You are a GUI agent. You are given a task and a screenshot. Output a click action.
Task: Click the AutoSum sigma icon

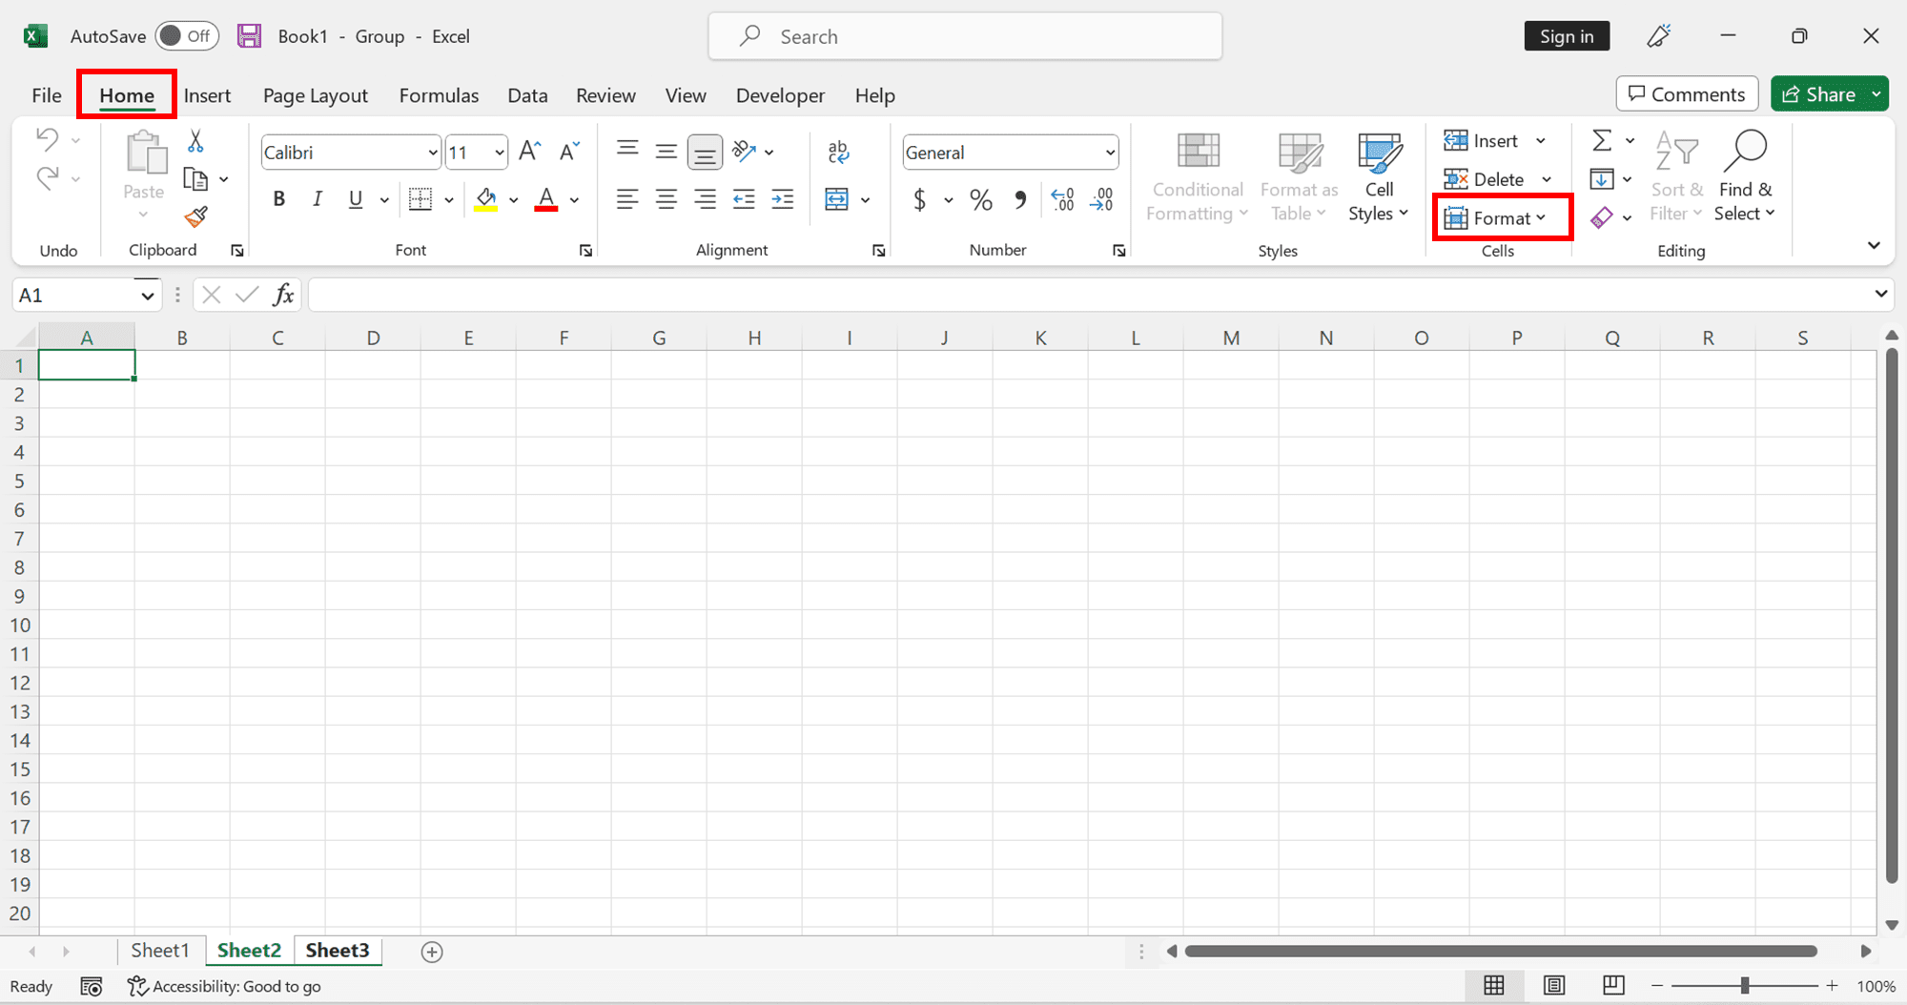tap(1602, 140)
